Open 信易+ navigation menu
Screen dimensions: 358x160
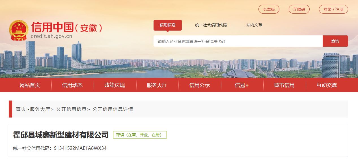pos(242,85)
